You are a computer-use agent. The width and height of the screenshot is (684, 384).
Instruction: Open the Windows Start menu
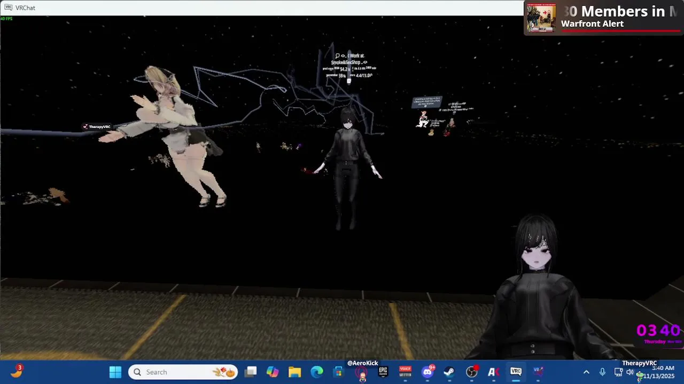[115, 372]
